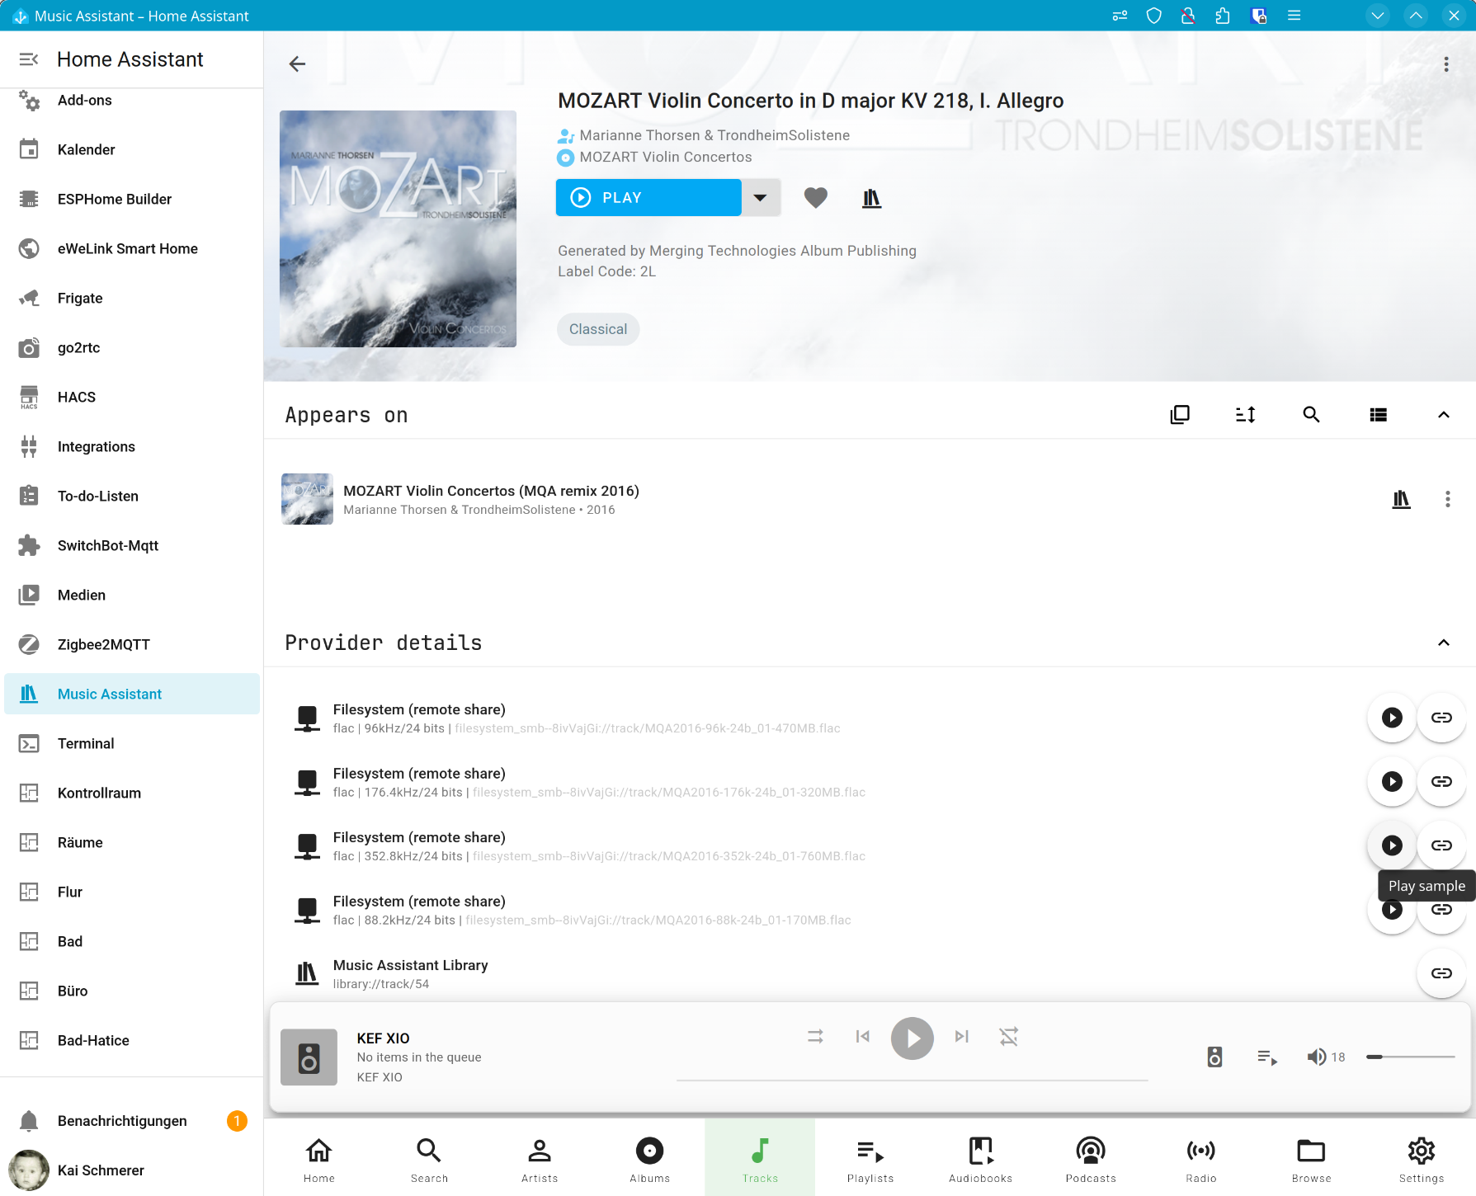The height and width of the screenshot is (1196, 1476).
Task: Play sample of the 352.8kHz flac file
Action: [x=1392, y=845]
